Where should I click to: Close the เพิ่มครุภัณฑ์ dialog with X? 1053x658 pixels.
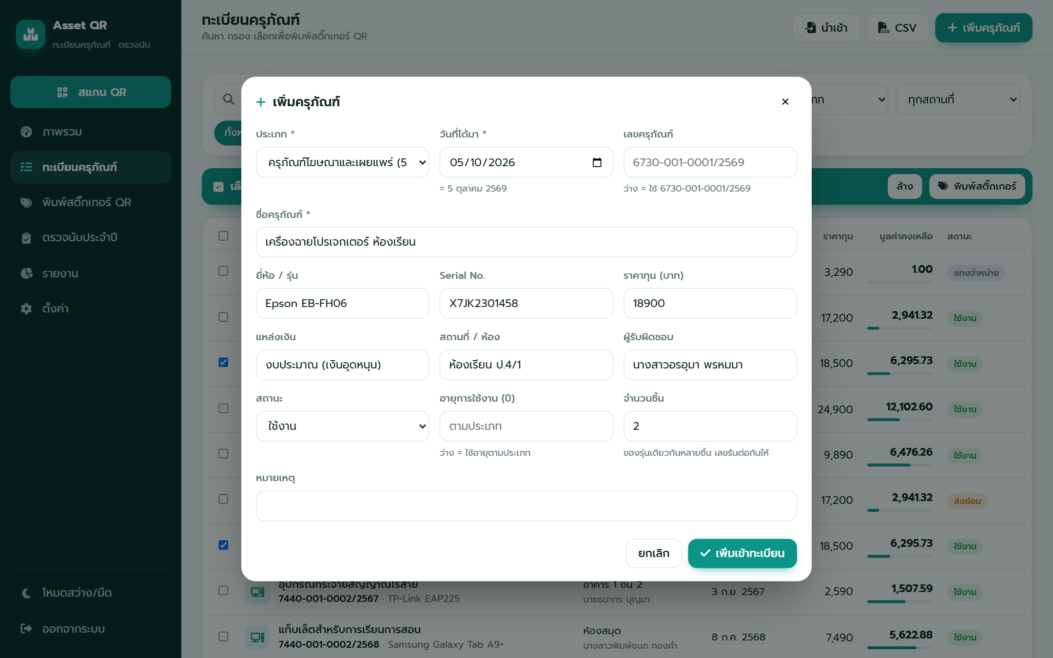pos(785,101)
